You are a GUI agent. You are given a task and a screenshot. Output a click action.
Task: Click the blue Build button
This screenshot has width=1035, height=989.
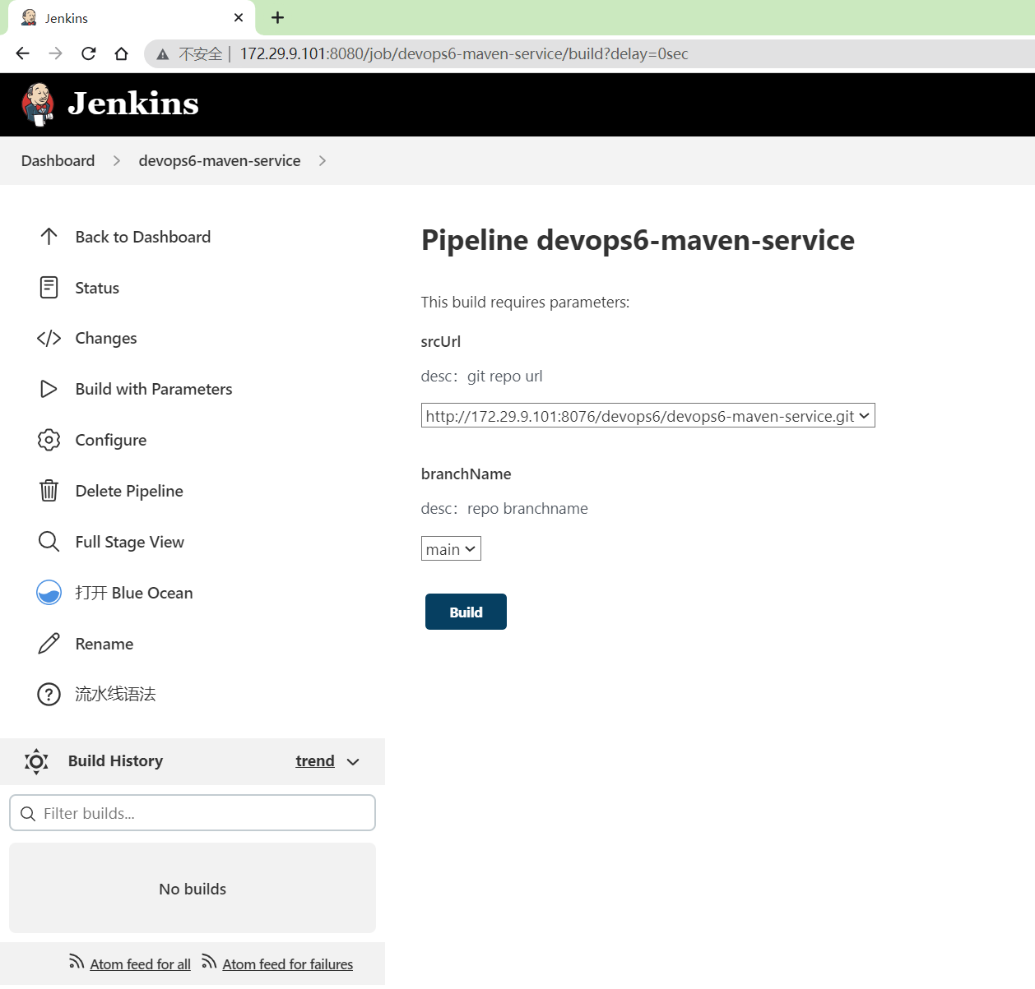[x=466, y=612]
